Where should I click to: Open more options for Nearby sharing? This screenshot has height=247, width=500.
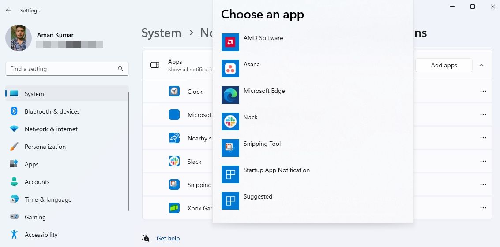(483, 138)
